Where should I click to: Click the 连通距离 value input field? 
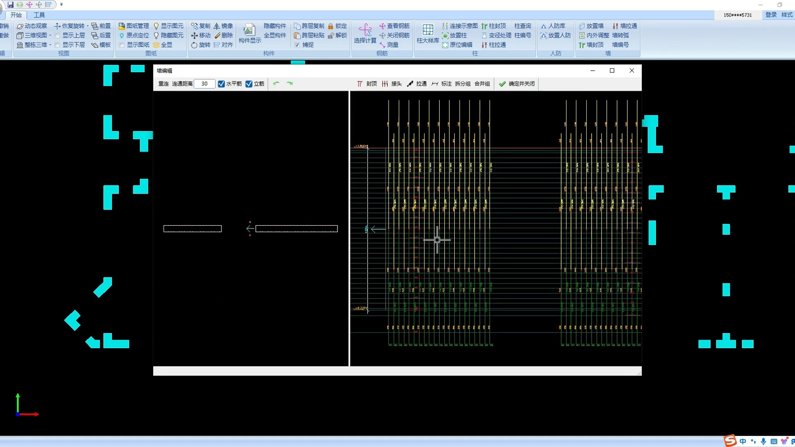point(205,84)
